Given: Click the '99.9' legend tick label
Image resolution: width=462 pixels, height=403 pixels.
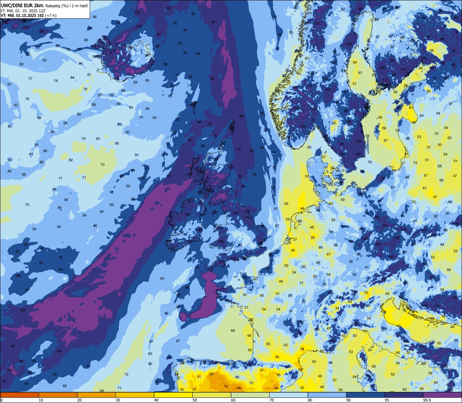Looking at the screenshot, I should [x=427, y=400].
